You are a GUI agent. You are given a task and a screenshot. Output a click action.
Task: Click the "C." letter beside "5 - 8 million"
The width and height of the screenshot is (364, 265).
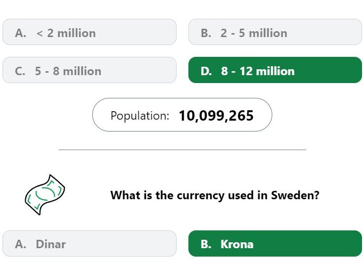pos(20,71)
